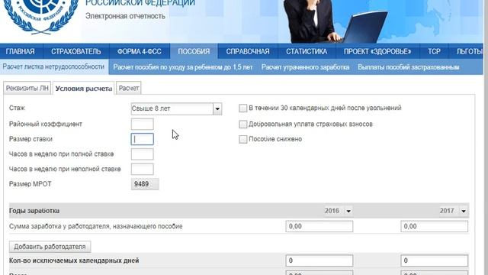The height and width of the screenshot is (275, 488).
Task: Check Добровольная уплата страховых взносов
Action: point(242,124)
